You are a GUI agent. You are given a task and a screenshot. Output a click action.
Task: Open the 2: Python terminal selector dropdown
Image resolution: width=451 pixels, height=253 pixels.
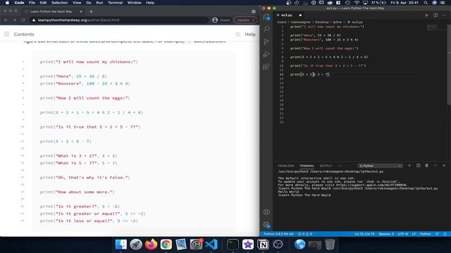tap(380, 166)
